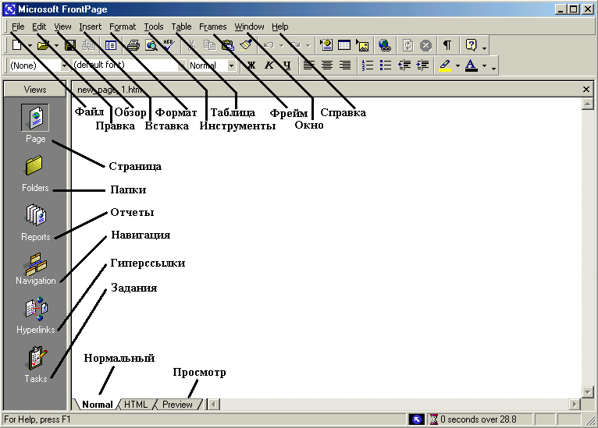The width and height of the screenshot is (598, 428).
Task: Select the Format Painter brush icon
Action: [x=247, y=45]
